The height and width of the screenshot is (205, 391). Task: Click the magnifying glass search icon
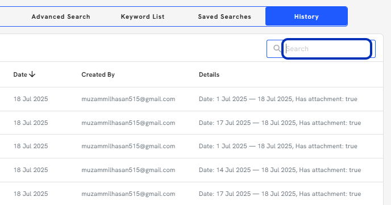pos(277,48)
